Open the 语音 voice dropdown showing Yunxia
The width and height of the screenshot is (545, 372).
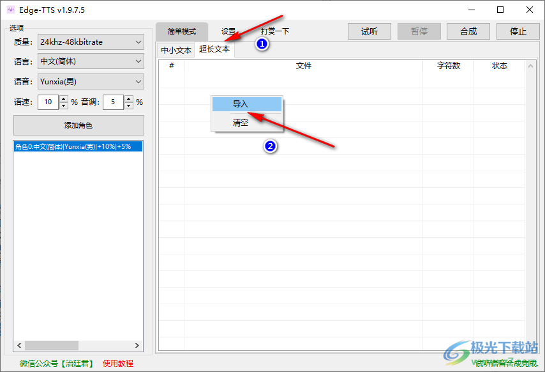[91, 82]
